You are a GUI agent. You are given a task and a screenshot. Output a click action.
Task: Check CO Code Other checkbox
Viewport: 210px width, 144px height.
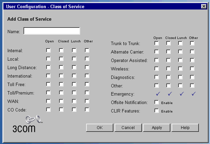pos(87,109)
